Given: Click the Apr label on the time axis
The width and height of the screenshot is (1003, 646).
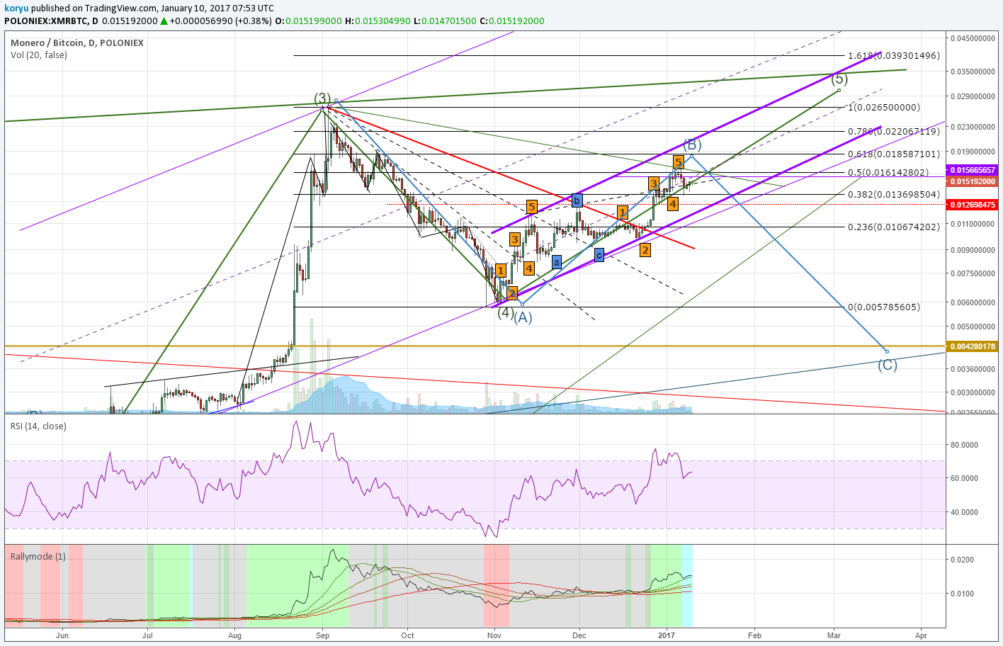Looking at the screenshot, I should click(921, 635).
